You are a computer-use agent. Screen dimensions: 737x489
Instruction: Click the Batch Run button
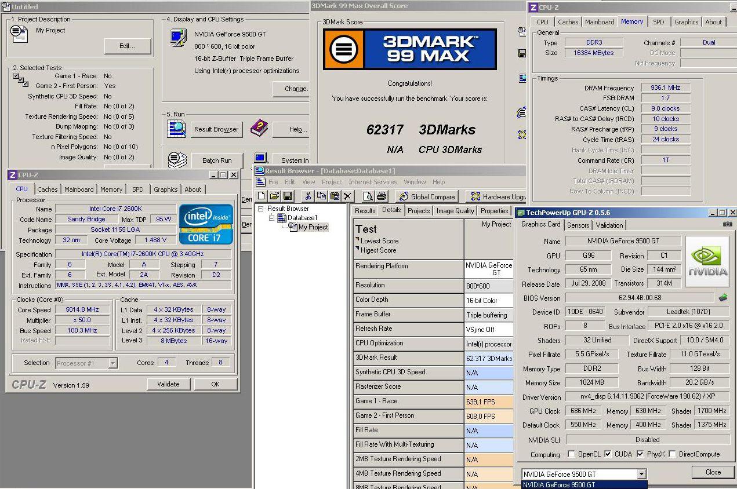coord(217,160)
